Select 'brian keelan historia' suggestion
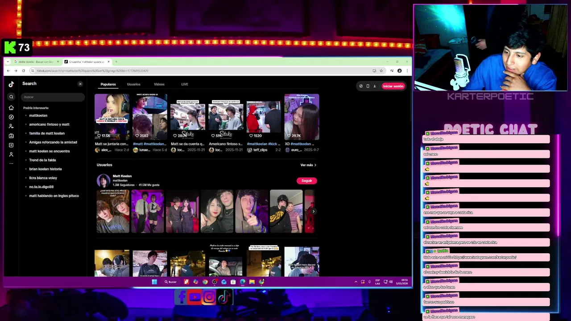The width and height of the screenshot is (571, 321). [x=46, y=169]
